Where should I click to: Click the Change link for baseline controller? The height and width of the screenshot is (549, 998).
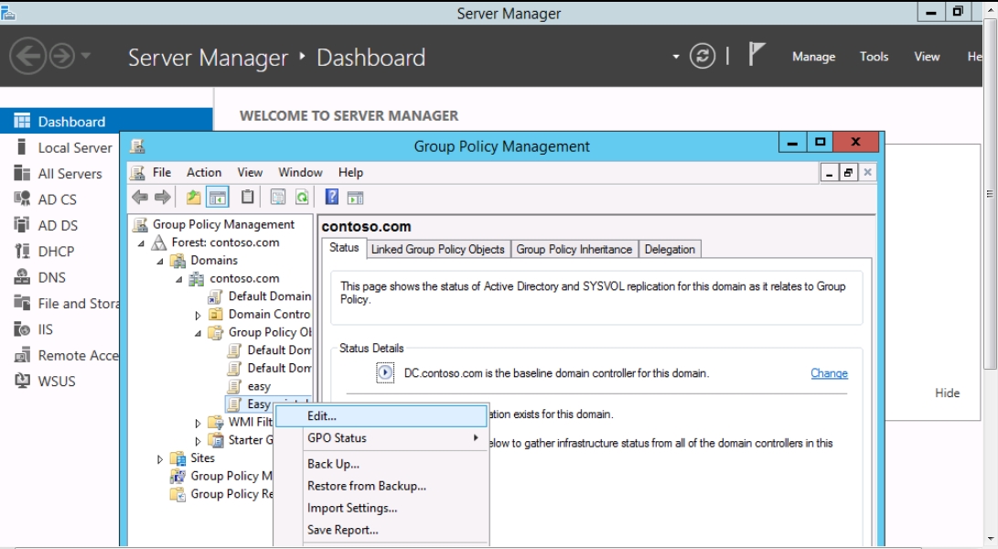click(829, 373)
